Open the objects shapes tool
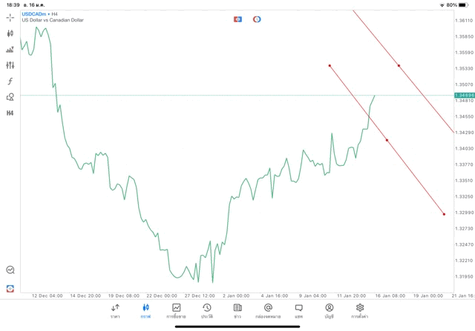The image size is (475, 331). click(x=10, y=97)
